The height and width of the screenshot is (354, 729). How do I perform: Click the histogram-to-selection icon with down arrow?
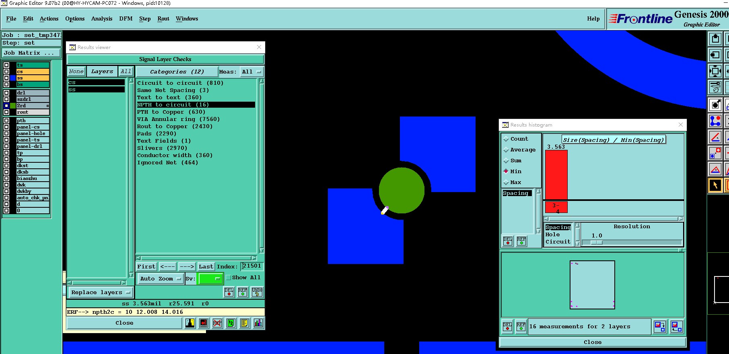click(660, 327)
